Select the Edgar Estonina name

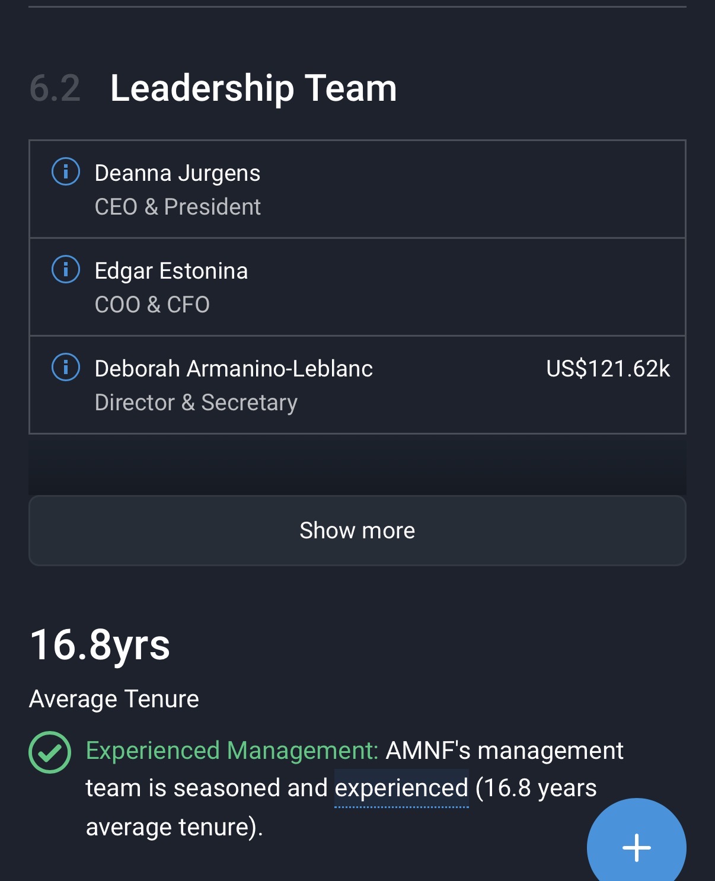point(171,271)
